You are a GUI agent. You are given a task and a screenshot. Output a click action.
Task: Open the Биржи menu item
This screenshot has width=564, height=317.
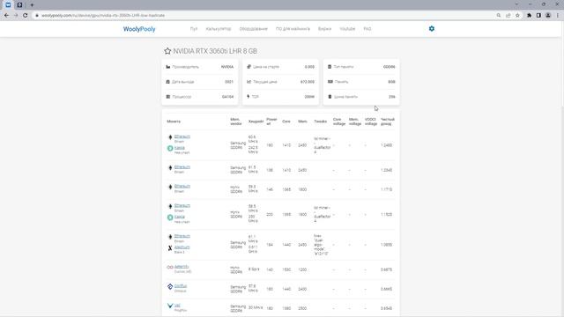coord(325,29)
